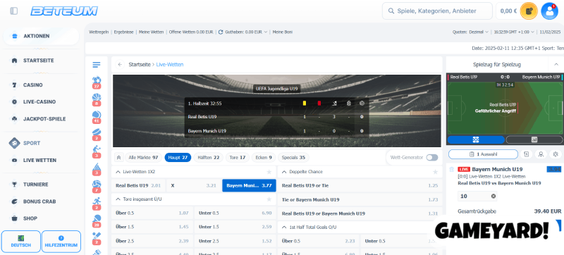Image resolution: width=564 pixels, height=255 pixels.
Task: Click the person icon in bet slip toolbar
Action: (541, 154)
